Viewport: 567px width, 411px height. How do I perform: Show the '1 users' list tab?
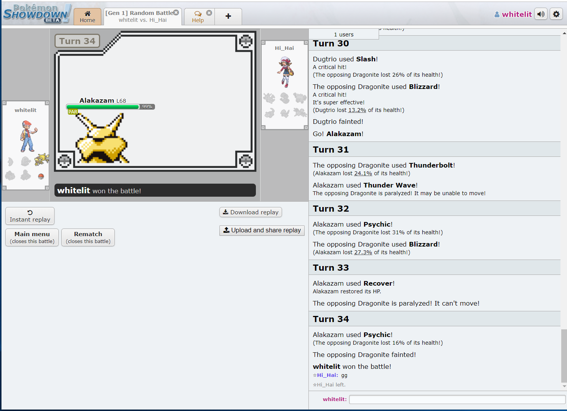point(344,34)
